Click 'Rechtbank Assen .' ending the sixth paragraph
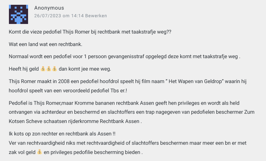The height and width of the screenshot is (161, 266). click(121, 121)
